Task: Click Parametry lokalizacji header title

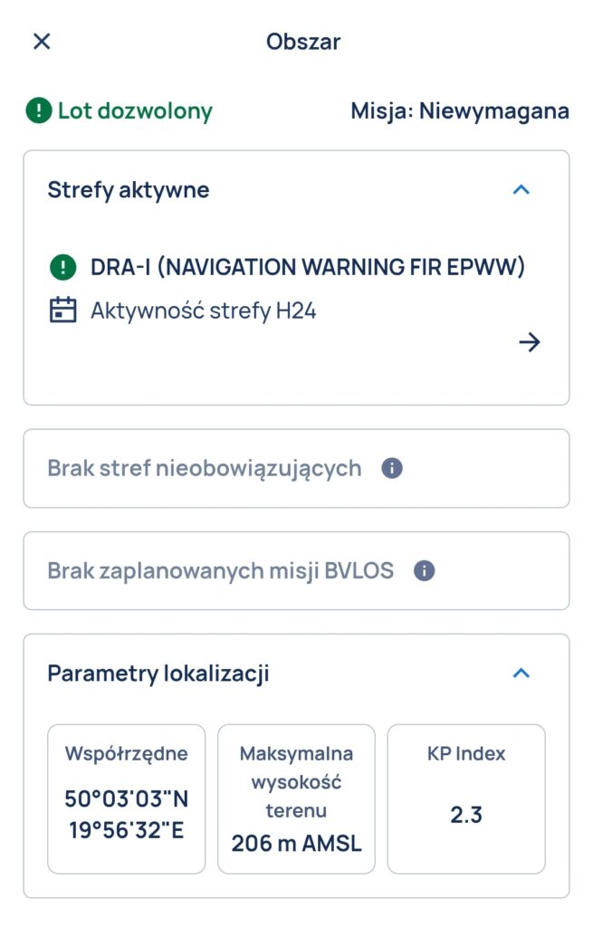Action: point(158,674)
